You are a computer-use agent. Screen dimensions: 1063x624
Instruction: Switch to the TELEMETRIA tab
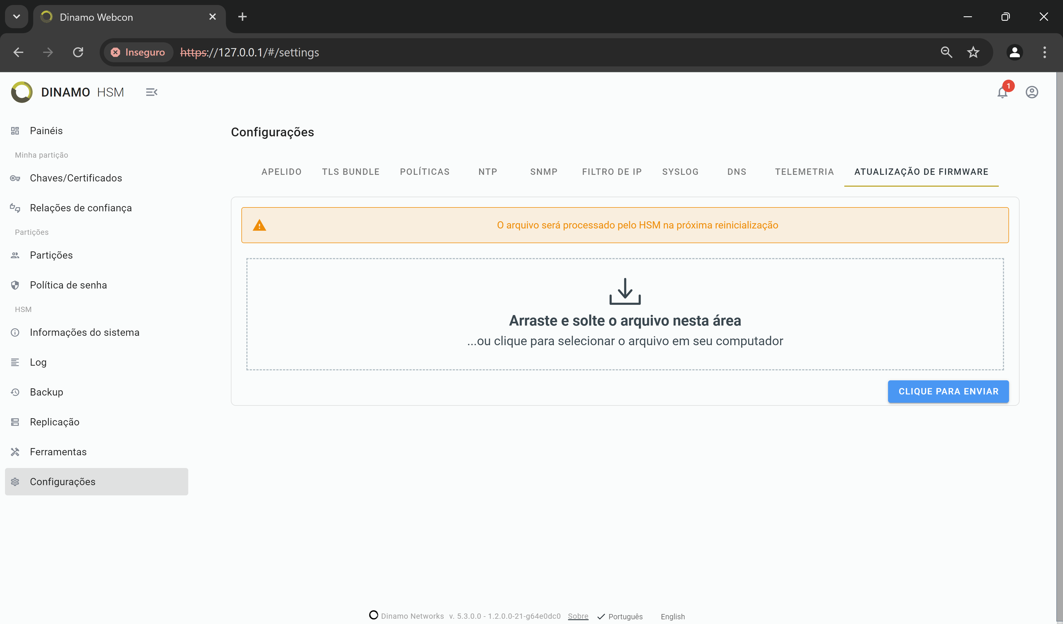[804, 171]
